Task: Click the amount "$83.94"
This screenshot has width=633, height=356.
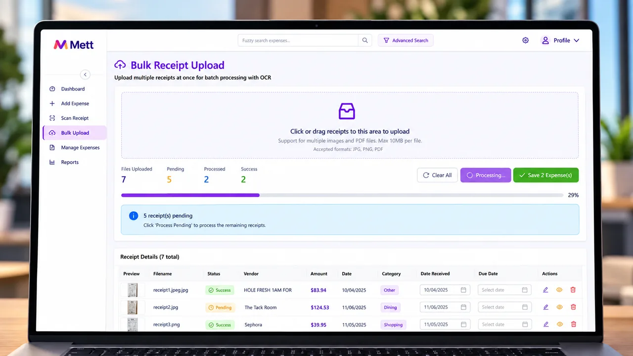Action: [318, 290]
